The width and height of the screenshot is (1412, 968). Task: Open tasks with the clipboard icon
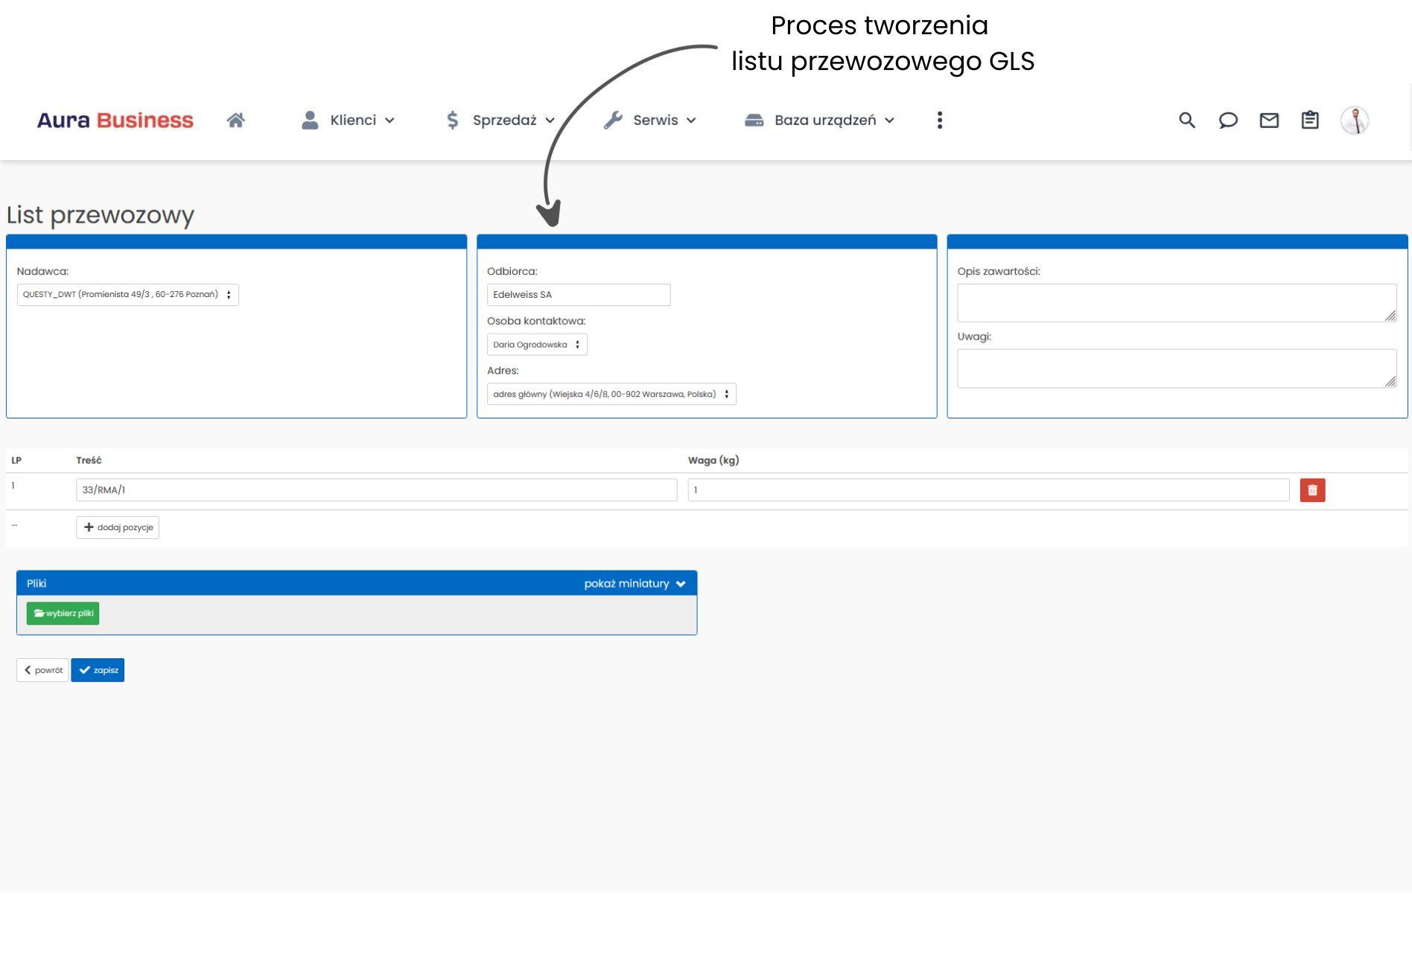(x=1311, y=120)
